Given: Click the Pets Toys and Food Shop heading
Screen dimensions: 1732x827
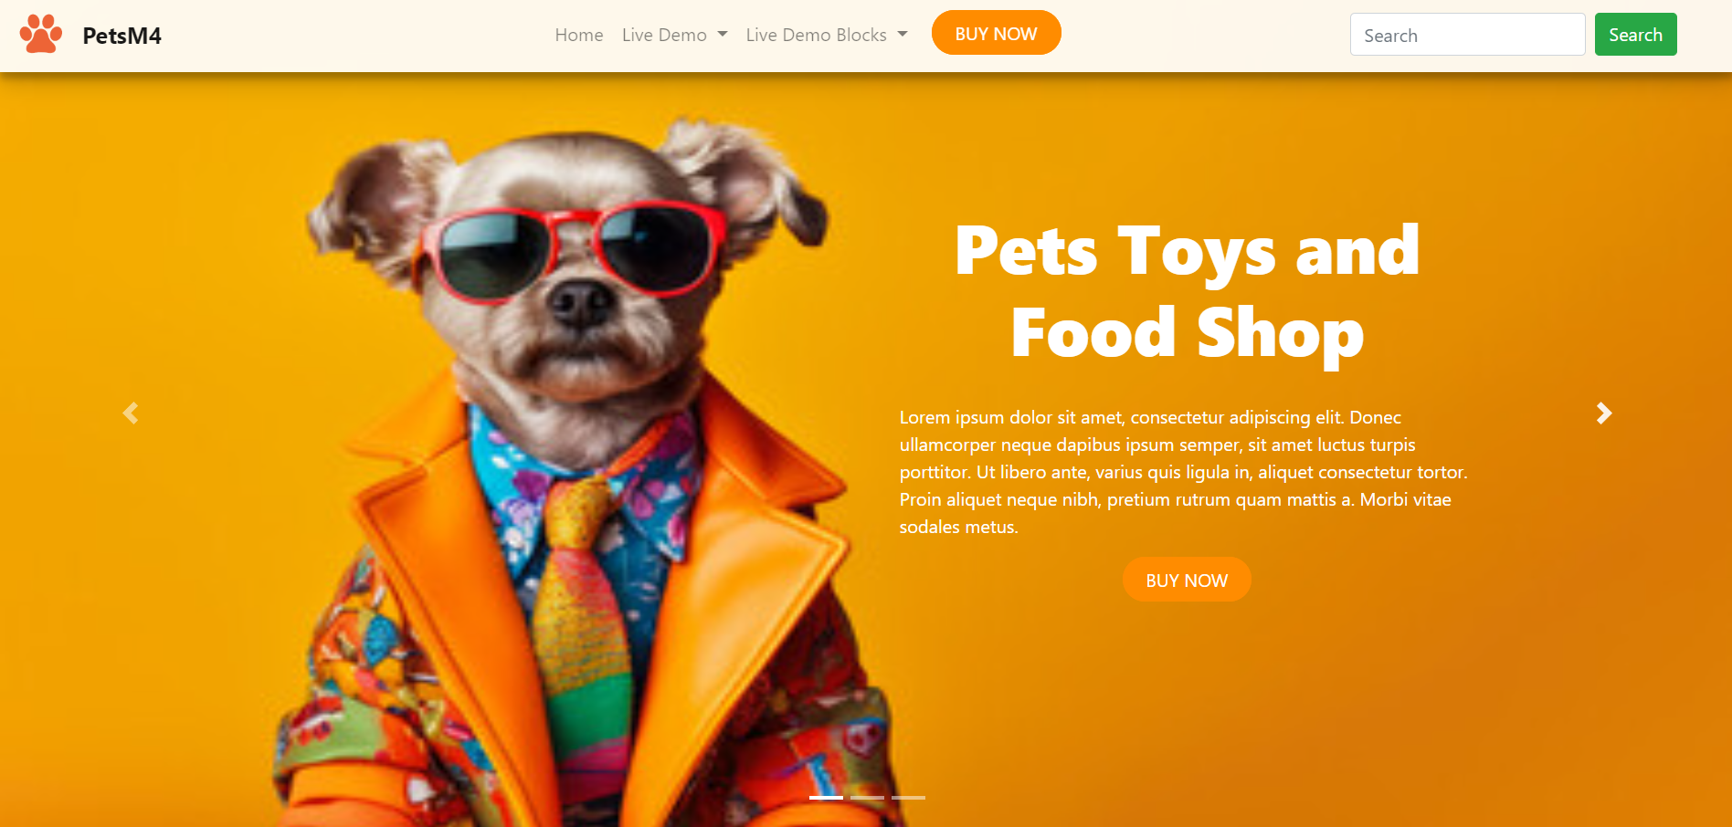Looking at the screenshot, I should point(1187,292).
